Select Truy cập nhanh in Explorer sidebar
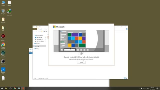 (x=39, y=35)
